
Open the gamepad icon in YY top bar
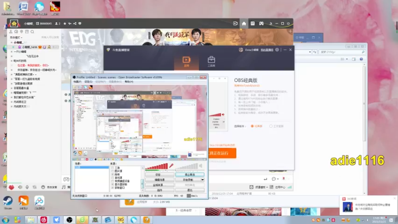click(x=261, y=23)
